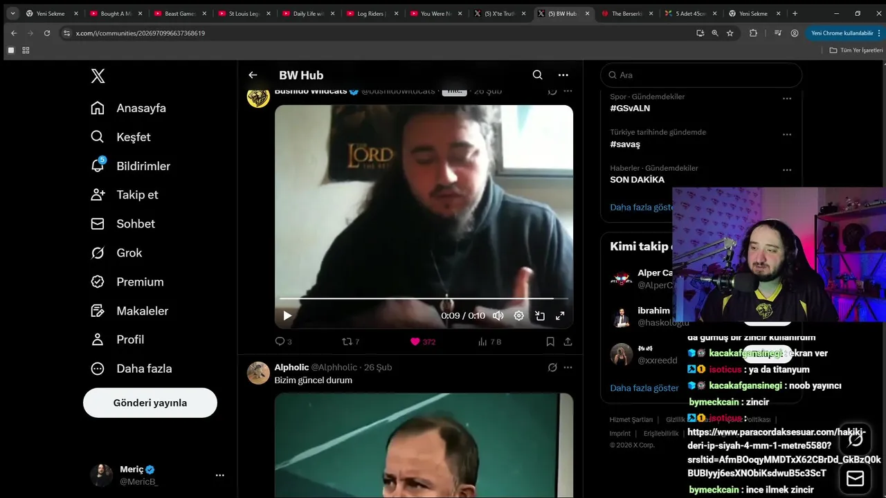886x498 pixels.
Task: Open Tüm Yer İşaretleri bookmarks folder
Action: click(856, 50)
